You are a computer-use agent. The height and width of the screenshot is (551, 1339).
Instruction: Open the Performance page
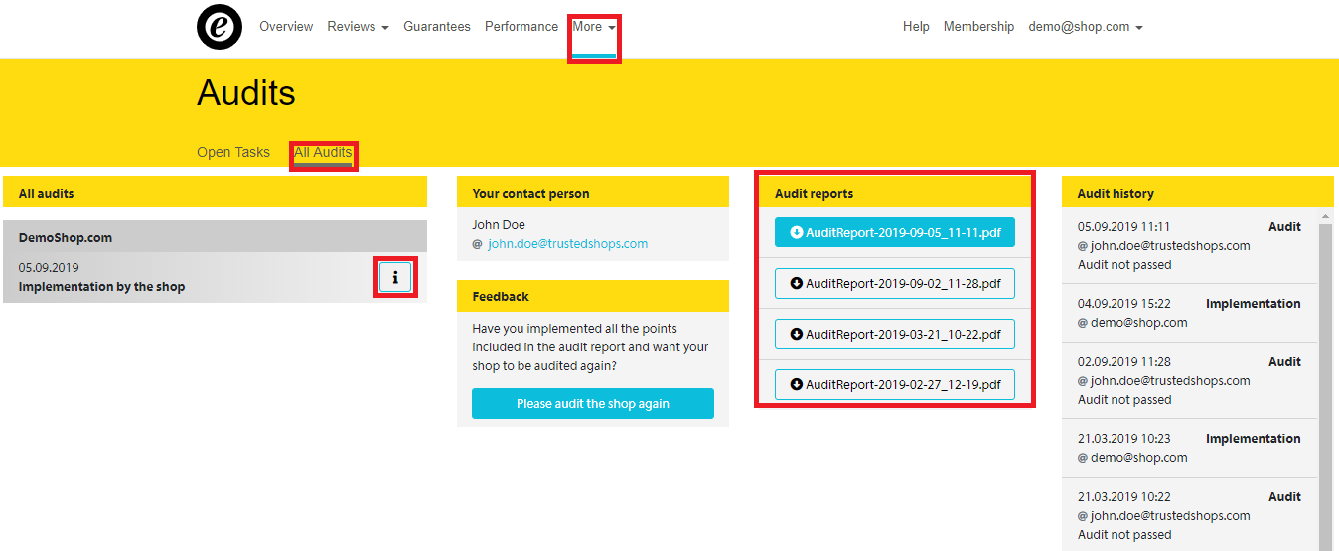point(521,27)
